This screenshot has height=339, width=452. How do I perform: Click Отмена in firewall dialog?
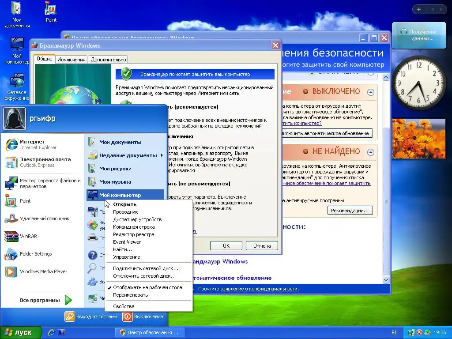262,245
